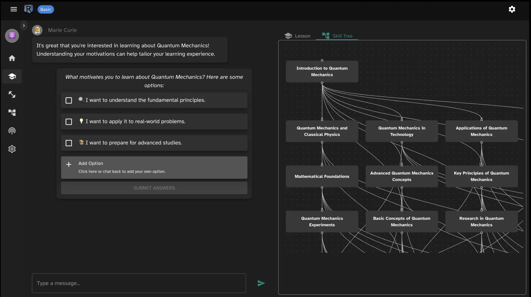This screenshot has width=531, height=297.
Task: Go to Home in the sidebar
Action: tap(12, 58)
